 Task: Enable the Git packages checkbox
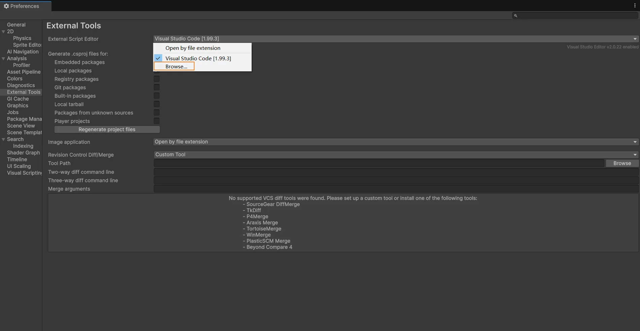[x=156, y=87]
